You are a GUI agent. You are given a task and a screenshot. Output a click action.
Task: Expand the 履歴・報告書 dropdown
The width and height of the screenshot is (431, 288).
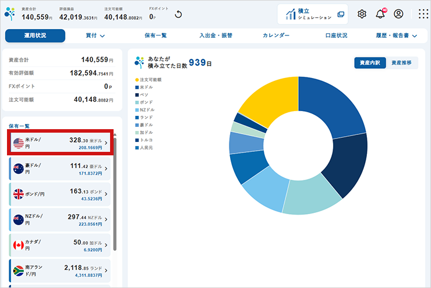(x=397, y=35)
